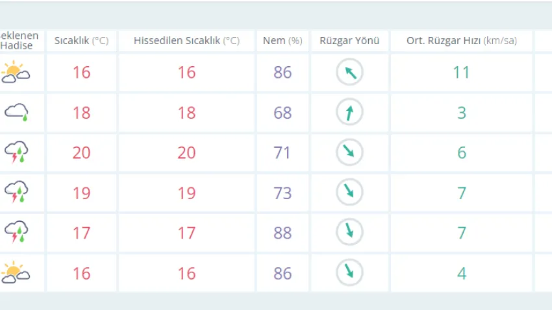The height and width of the screenshot is (310, 552).
Task: Click the Nem (%) column header
Action: 282,41
